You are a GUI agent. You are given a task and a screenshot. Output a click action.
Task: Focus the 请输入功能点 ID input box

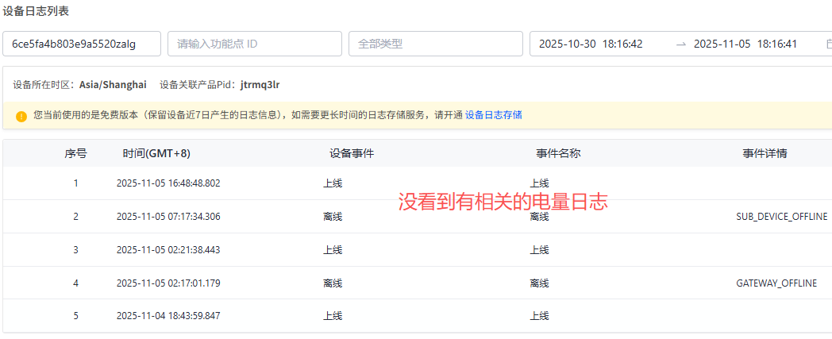(x=254, y=44)
